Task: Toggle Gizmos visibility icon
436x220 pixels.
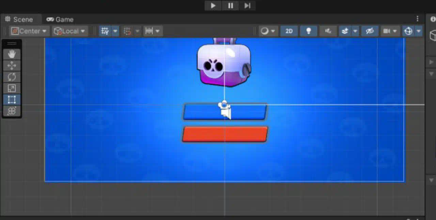Action: (x=408, y=31)
